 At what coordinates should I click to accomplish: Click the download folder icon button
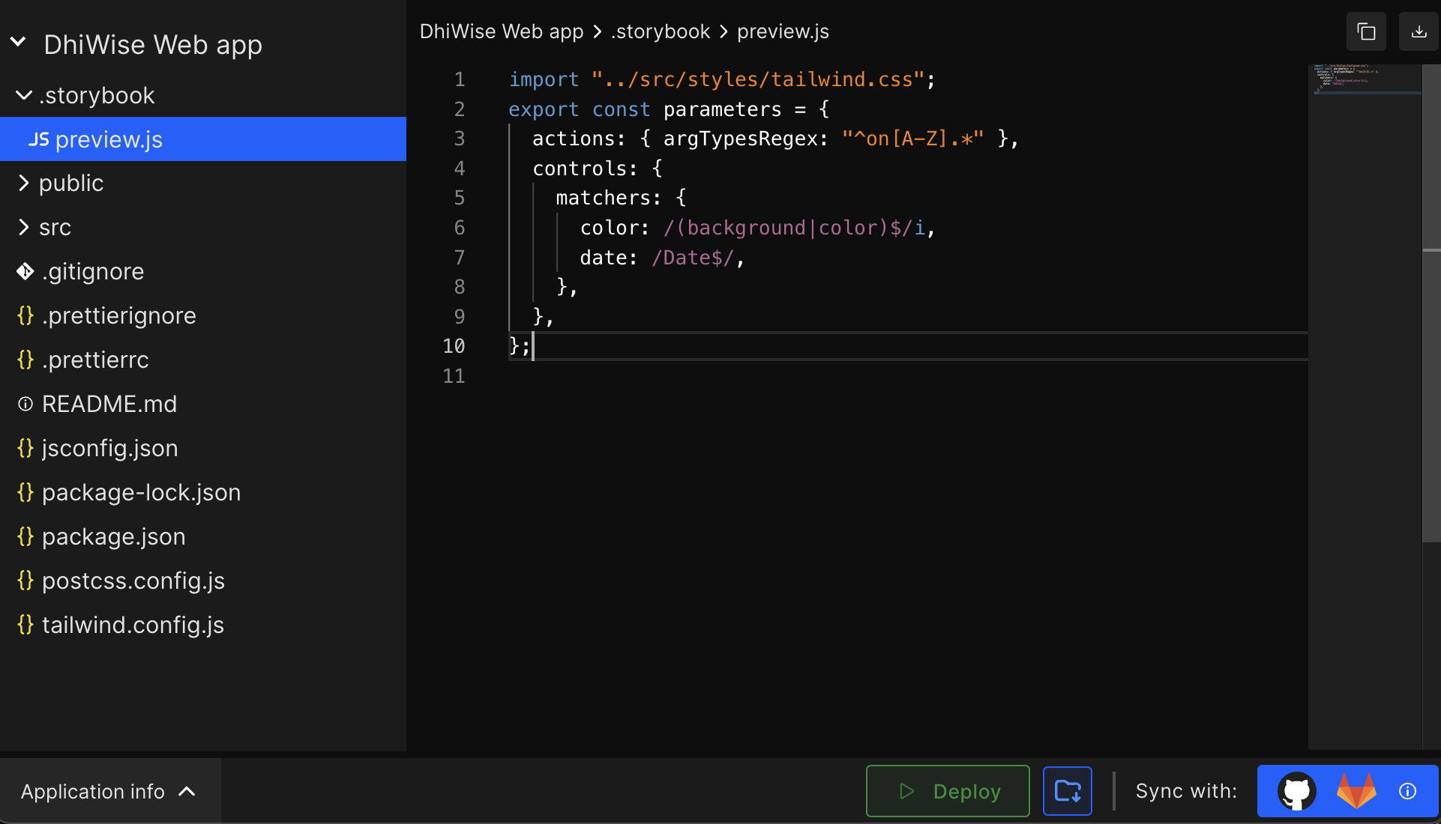(1067, 791)
